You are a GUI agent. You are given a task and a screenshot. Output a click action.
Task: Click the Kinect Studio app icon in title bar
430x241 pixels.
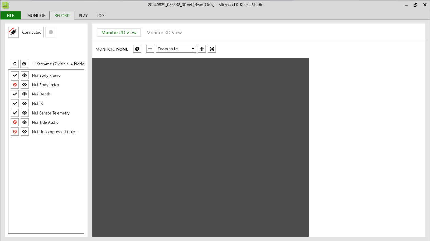5,5
